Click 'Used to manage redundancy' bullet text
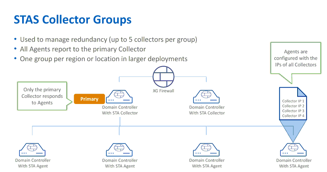The image size is (327, 172). coord(108,39)
